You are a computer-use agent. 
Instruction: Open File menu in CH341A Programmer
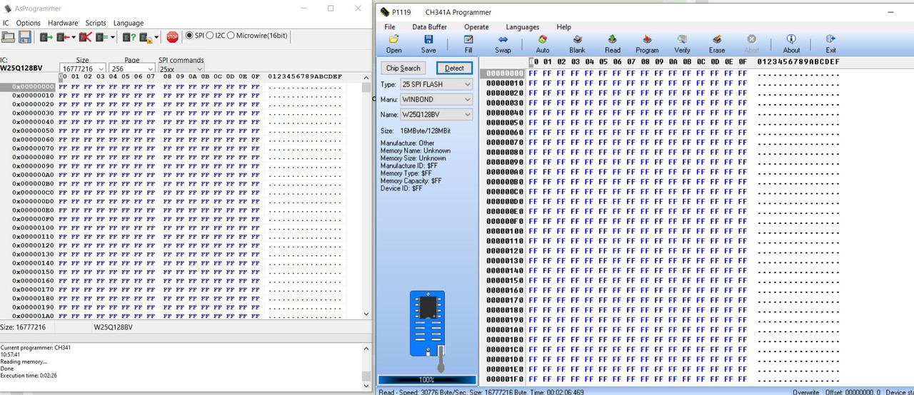pos(390,27)
